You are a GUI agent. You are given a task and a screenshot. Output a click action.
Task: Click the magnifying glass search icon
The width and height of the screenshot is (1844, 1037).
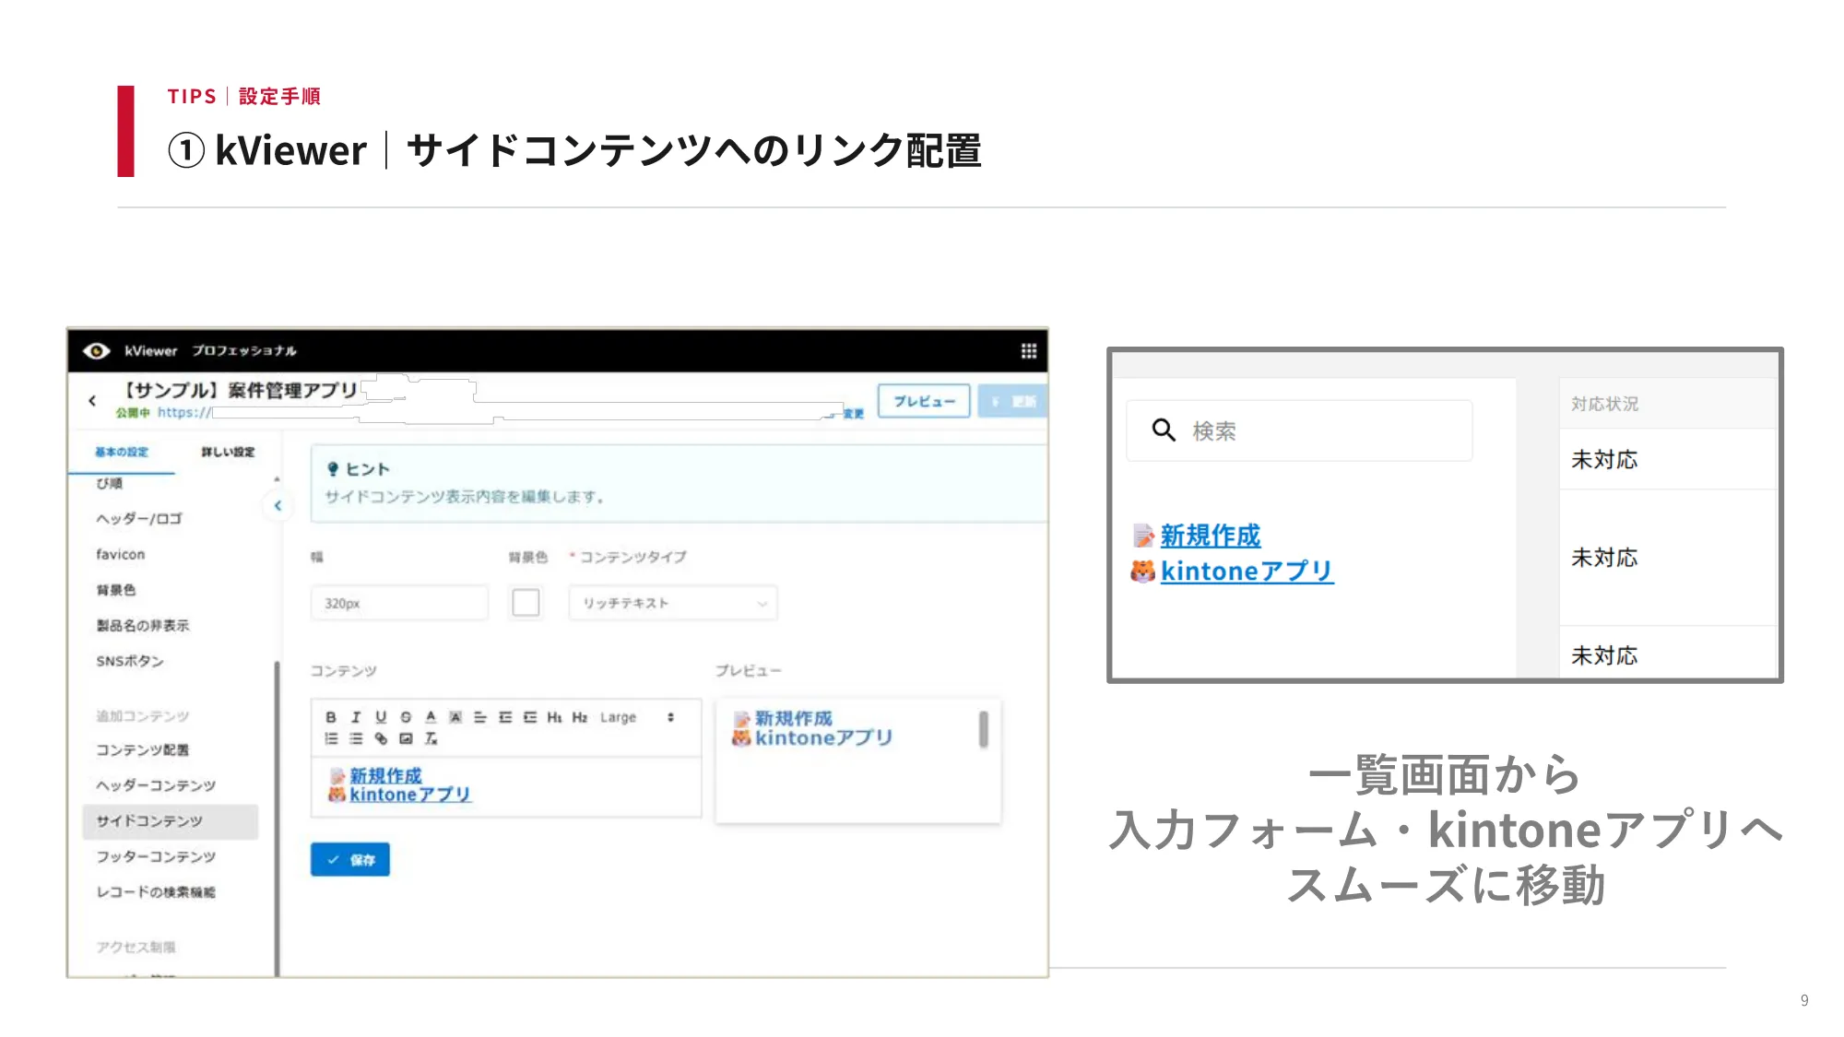(x=1164, y=430)
